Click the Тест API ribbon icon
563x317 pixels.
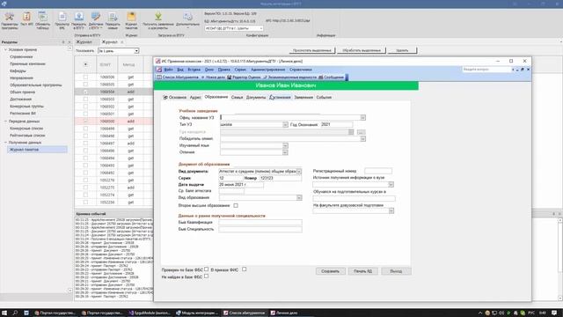coord(26,19)
